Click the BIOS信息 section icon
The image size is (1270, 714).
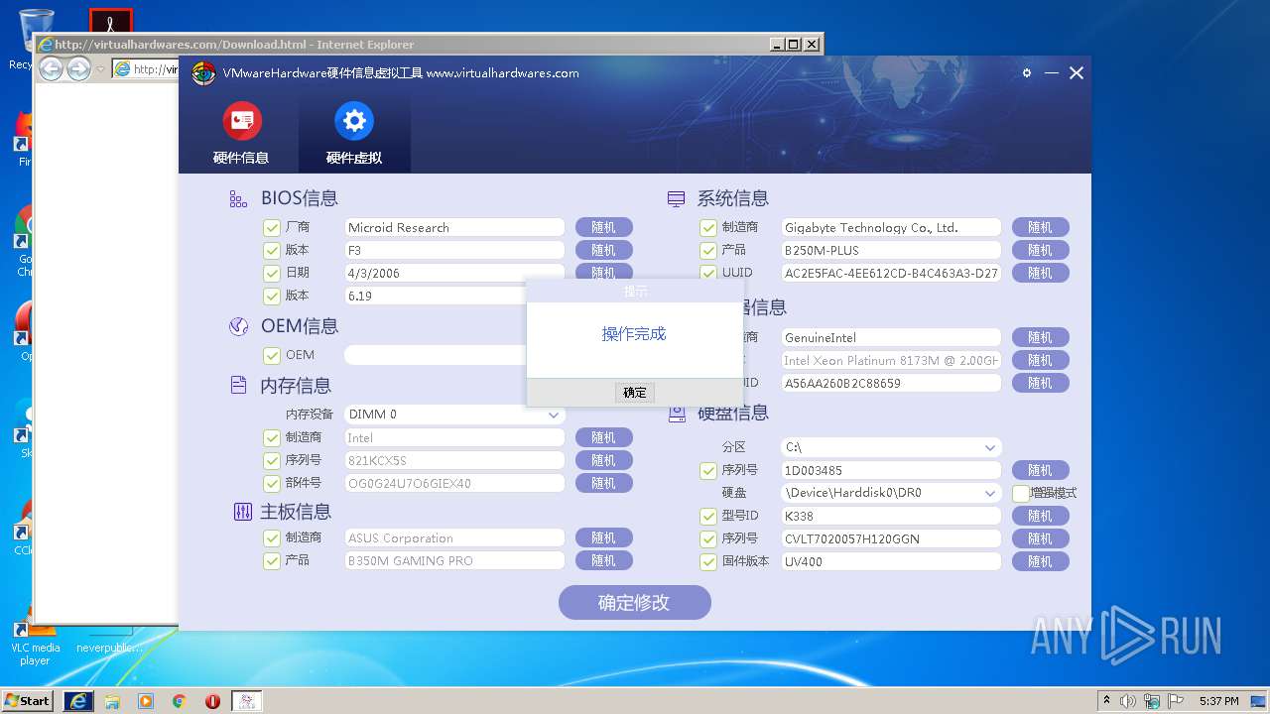[238, 199]
